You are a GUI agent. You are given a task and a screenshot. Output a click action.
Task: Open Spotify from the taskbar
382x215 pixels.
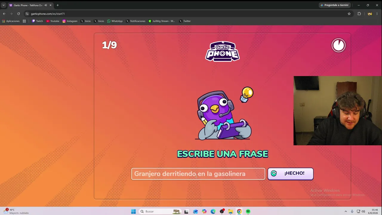(x=248, y=211)
